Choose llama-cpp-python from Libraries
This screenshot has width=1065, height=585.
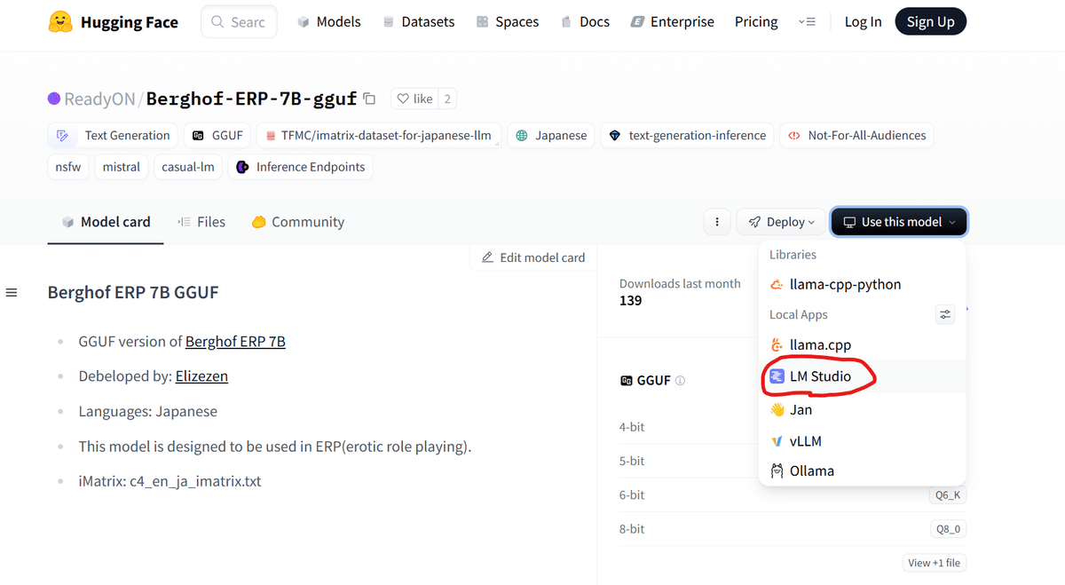[x=862, y=284]
